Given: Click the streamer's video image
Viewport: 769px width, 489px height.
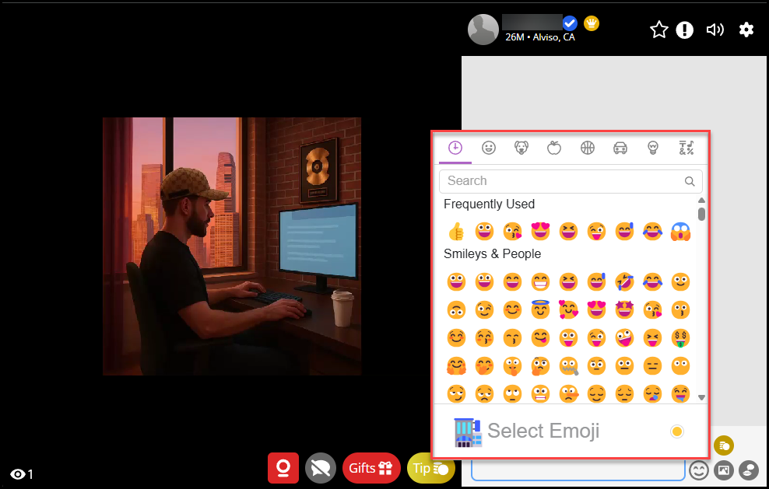Looking at the screenshot, I should (232, 246).
